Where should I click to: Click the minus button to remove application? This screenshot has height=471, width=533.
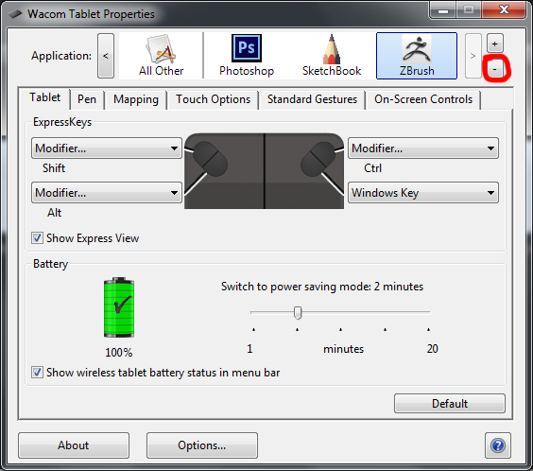point(494,69)
